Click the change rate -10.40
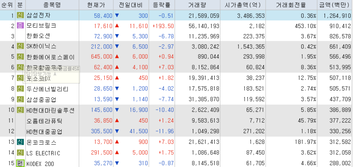 165,110
